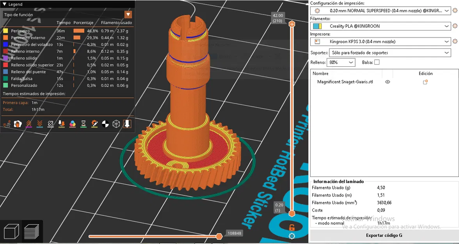Click the Nombre column header
The height and width of the screenshot is (244, 459).
pyautogui.click(x=320, y=73)
